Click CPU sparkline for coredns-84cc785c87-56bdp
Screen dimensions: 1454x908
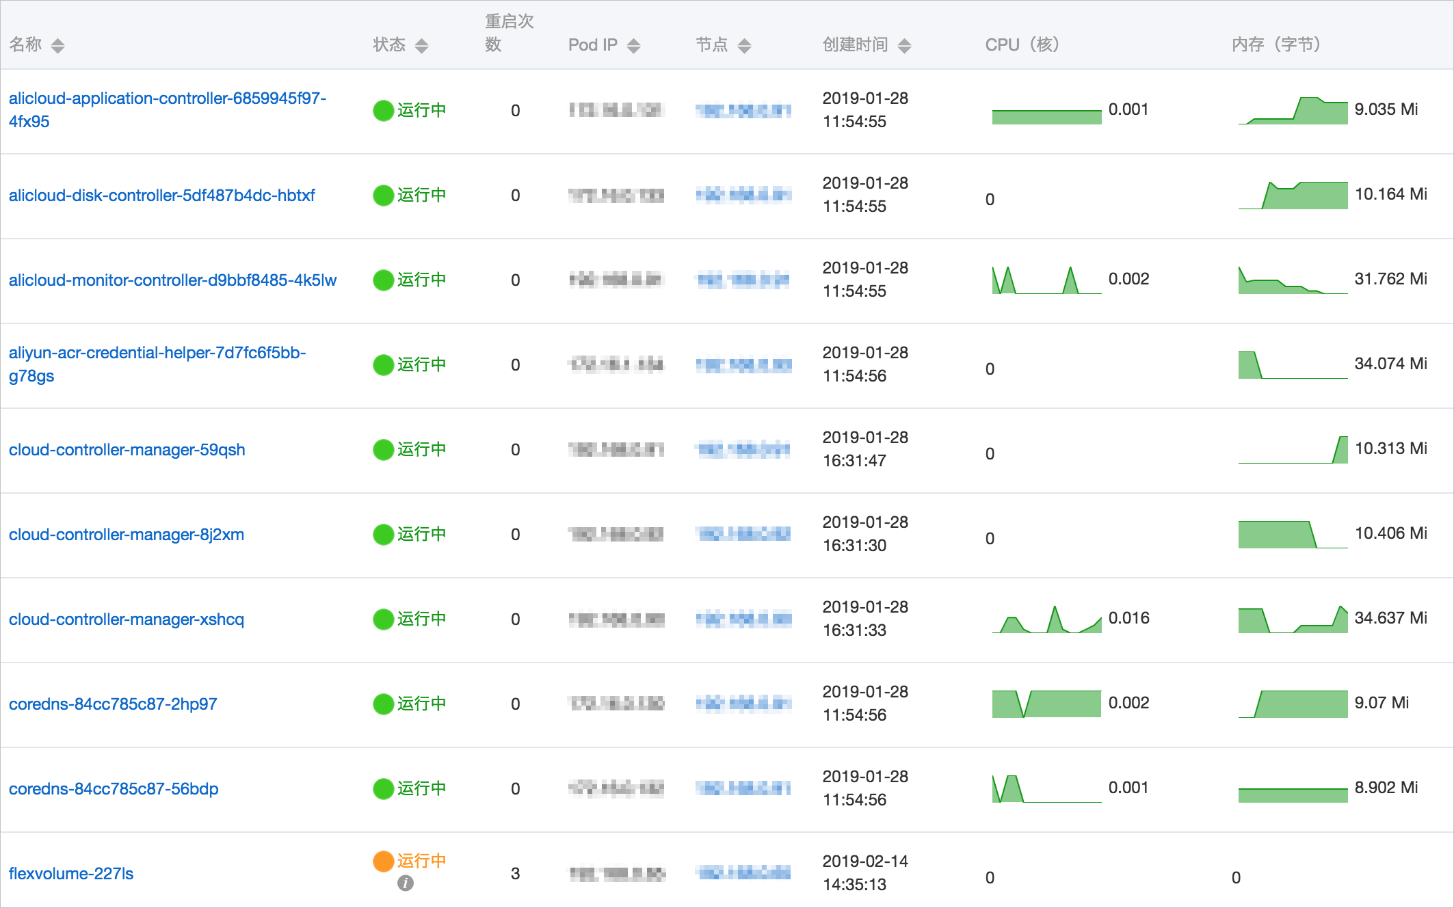tap(1046, 789)
